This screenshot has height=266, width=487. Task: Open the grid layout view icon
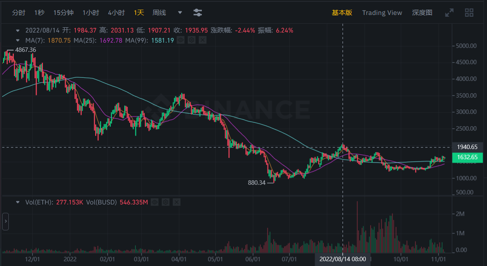click(468, 13)
